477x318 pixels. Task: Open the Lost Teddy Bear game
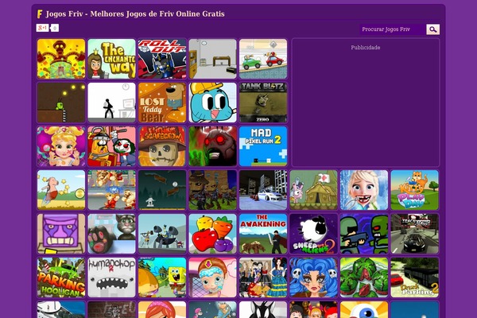pos(162,103)
